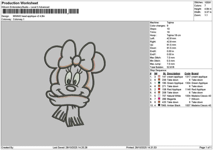Click the 'Total Bobbin' value '52.61ft'
The height and width of the screenshot is (150, 213).
(170, 67)
